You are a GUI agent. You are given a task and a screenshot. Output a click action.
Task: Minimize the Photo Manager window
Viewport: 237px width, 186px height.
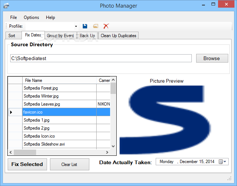tap(203, 5)
